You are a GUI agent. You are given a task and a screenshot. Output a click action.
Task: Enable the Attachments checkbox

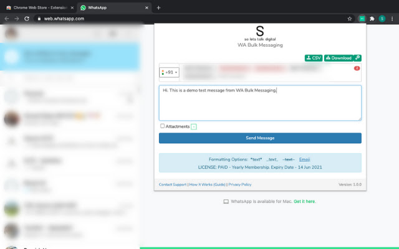click(x=162, y=126)
